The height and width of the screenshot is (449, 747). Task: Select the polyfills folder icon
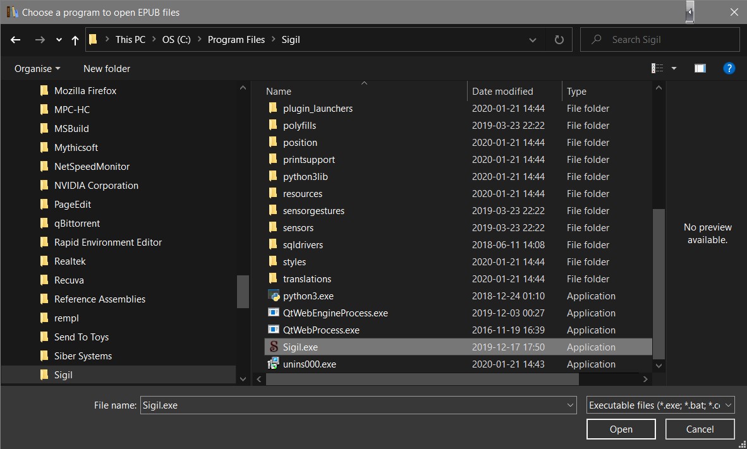click(x=273, y=125)
